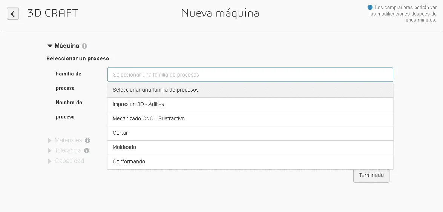The image size is (443, 212).
Task: Collapse the Máquina section triangle
Action: point(50,46)
